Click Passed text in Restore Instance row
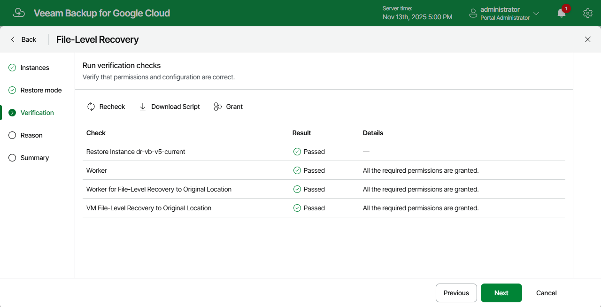Viewport: 601px width, 307px height. [x=314, y=152]
